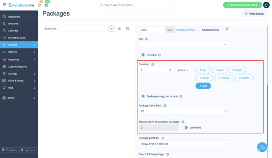
Task: Click the SimplyBook.me logo
Action: coord(21,5)
